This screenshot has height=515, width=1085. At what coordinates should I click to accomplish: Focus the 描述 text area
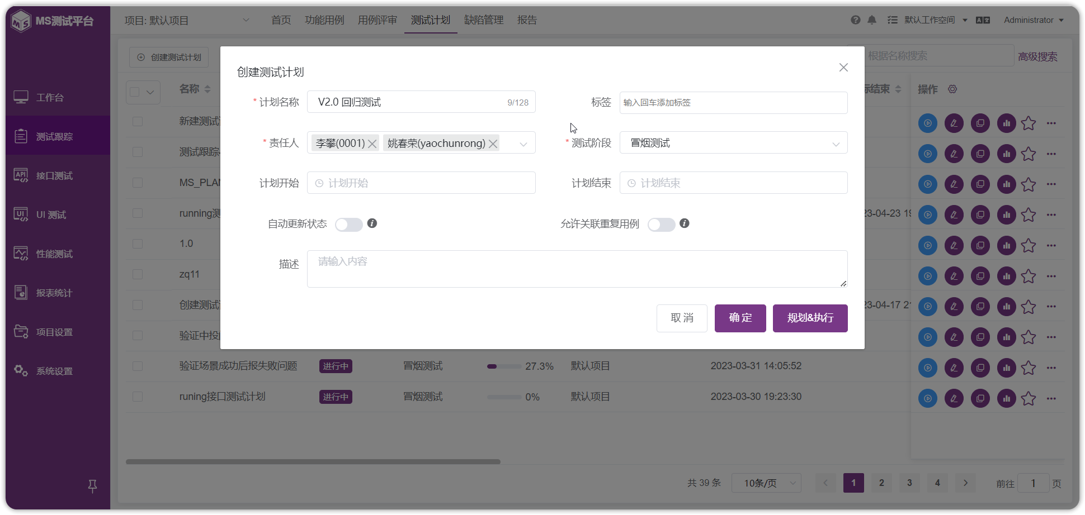(x=577, y=269)
